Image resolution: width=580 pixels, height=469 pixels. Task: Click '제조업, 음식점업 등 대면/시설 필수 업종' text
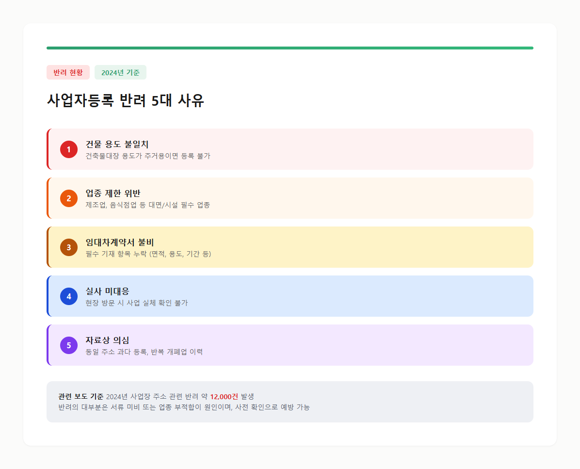click(x=148, y=205)
